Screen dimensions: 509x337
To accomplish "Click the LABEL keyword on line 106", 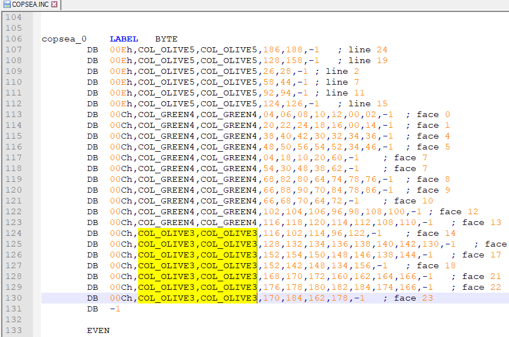I will (123, 39).
